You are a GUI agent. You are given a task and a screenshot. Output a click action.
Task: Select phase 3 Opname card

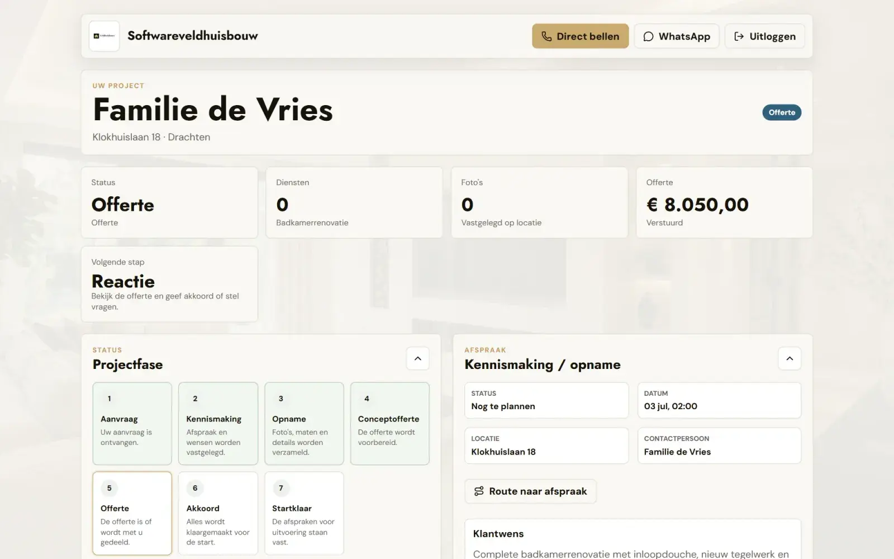pyautogui.click(x=304, y=424)
